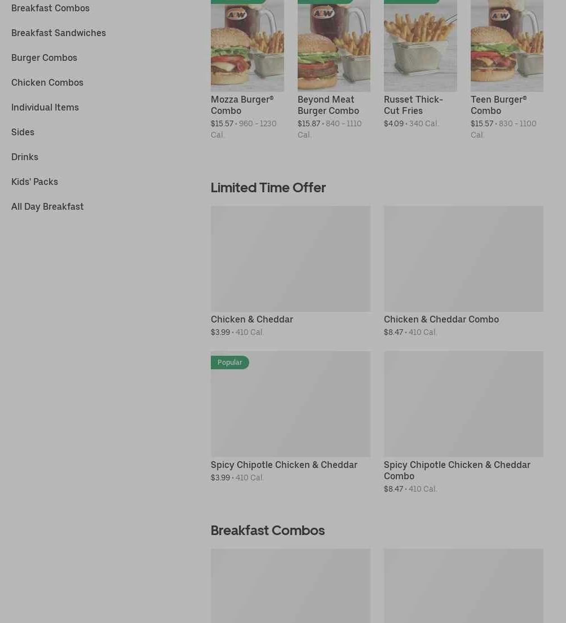Image resolution: width=566 pixels, height=623 pixels.
Task: Select Breakfast Sandwiches in the sidebar
Action: click(59, 33)
